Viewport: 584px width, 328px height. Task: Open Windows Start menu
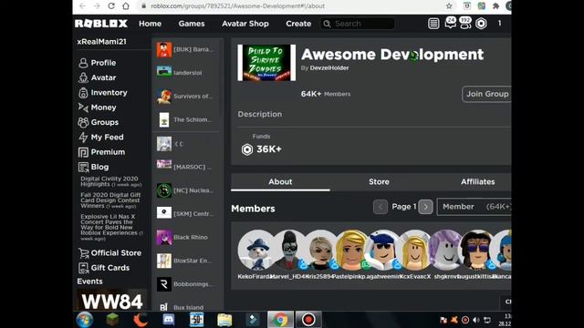(x=85, y=320)
